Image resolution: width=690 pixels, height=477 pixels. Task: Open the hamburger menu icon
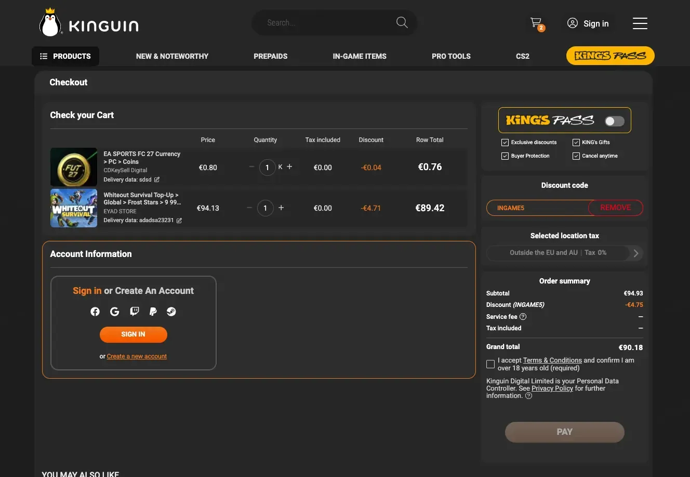point(640,23)
